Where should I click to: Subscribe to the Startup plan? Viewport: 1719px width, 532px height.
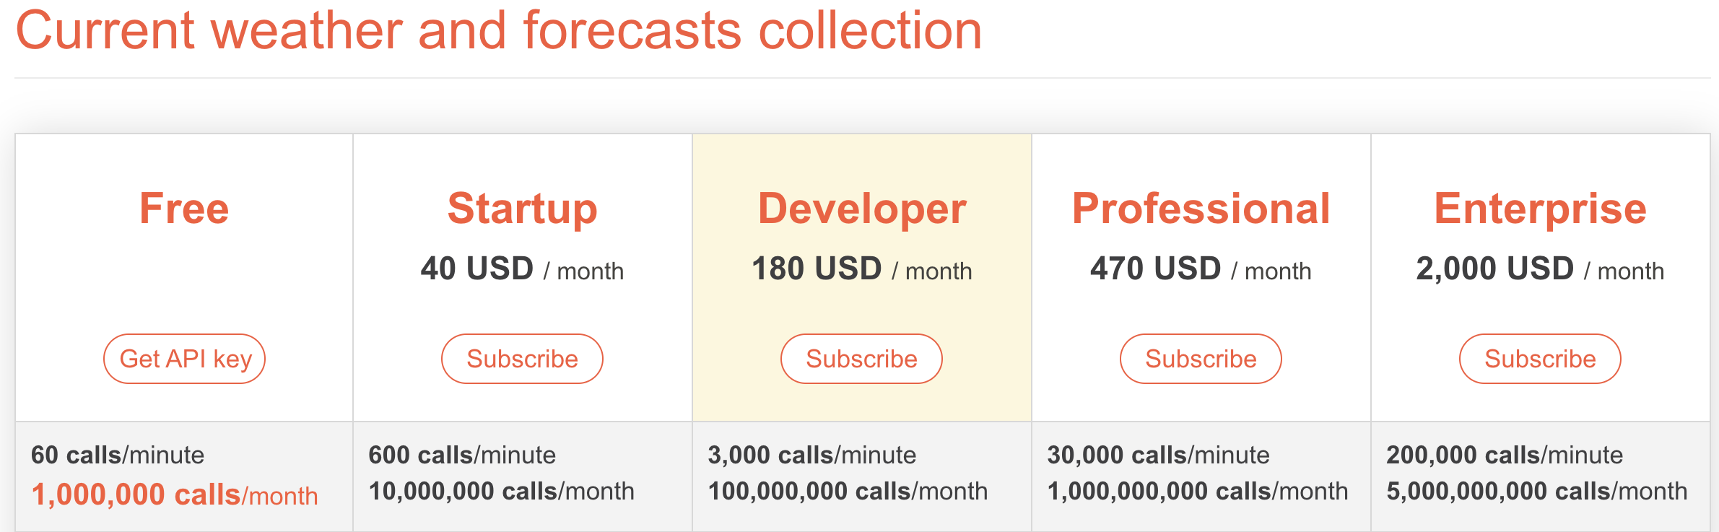pyautogui.click(x=522, y=359)
